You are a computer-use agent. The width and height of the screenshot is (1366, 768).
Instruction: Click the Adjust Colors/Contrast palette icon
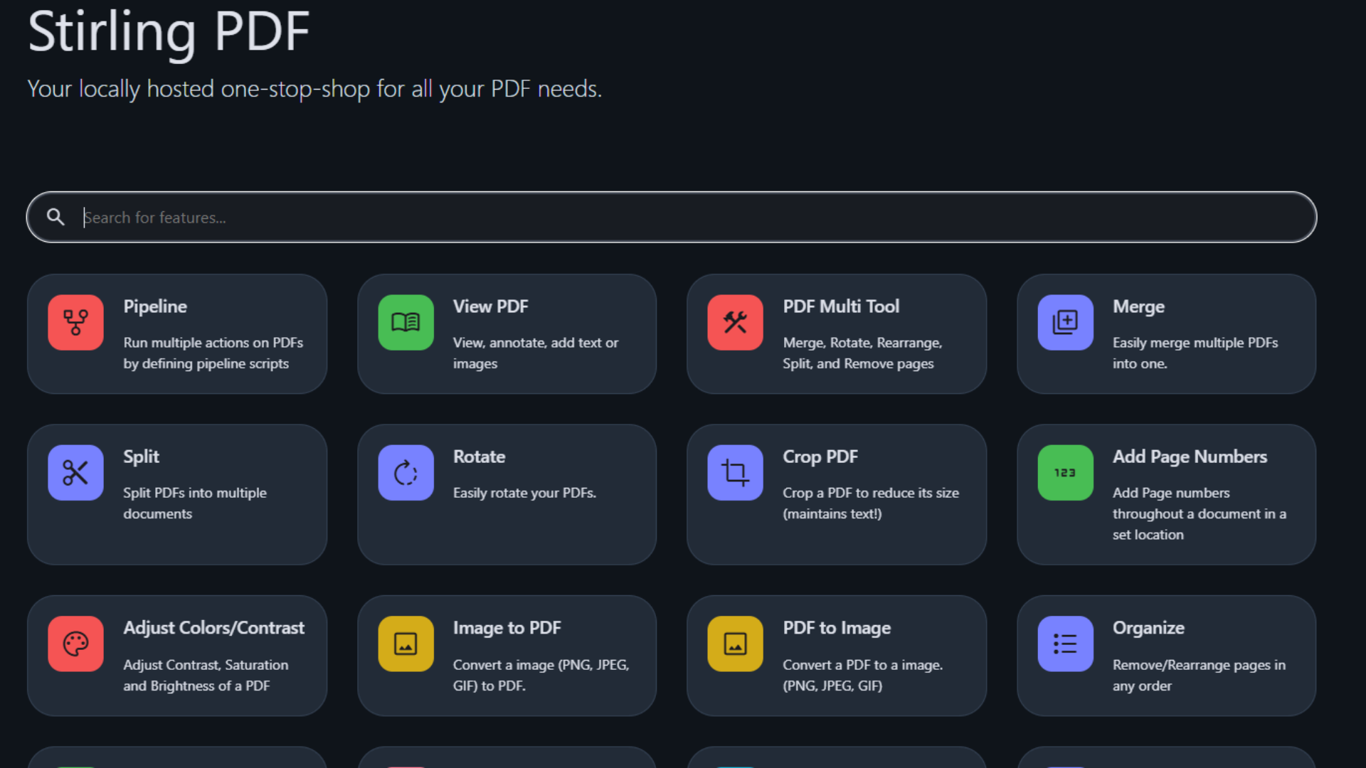coord(75,644)
